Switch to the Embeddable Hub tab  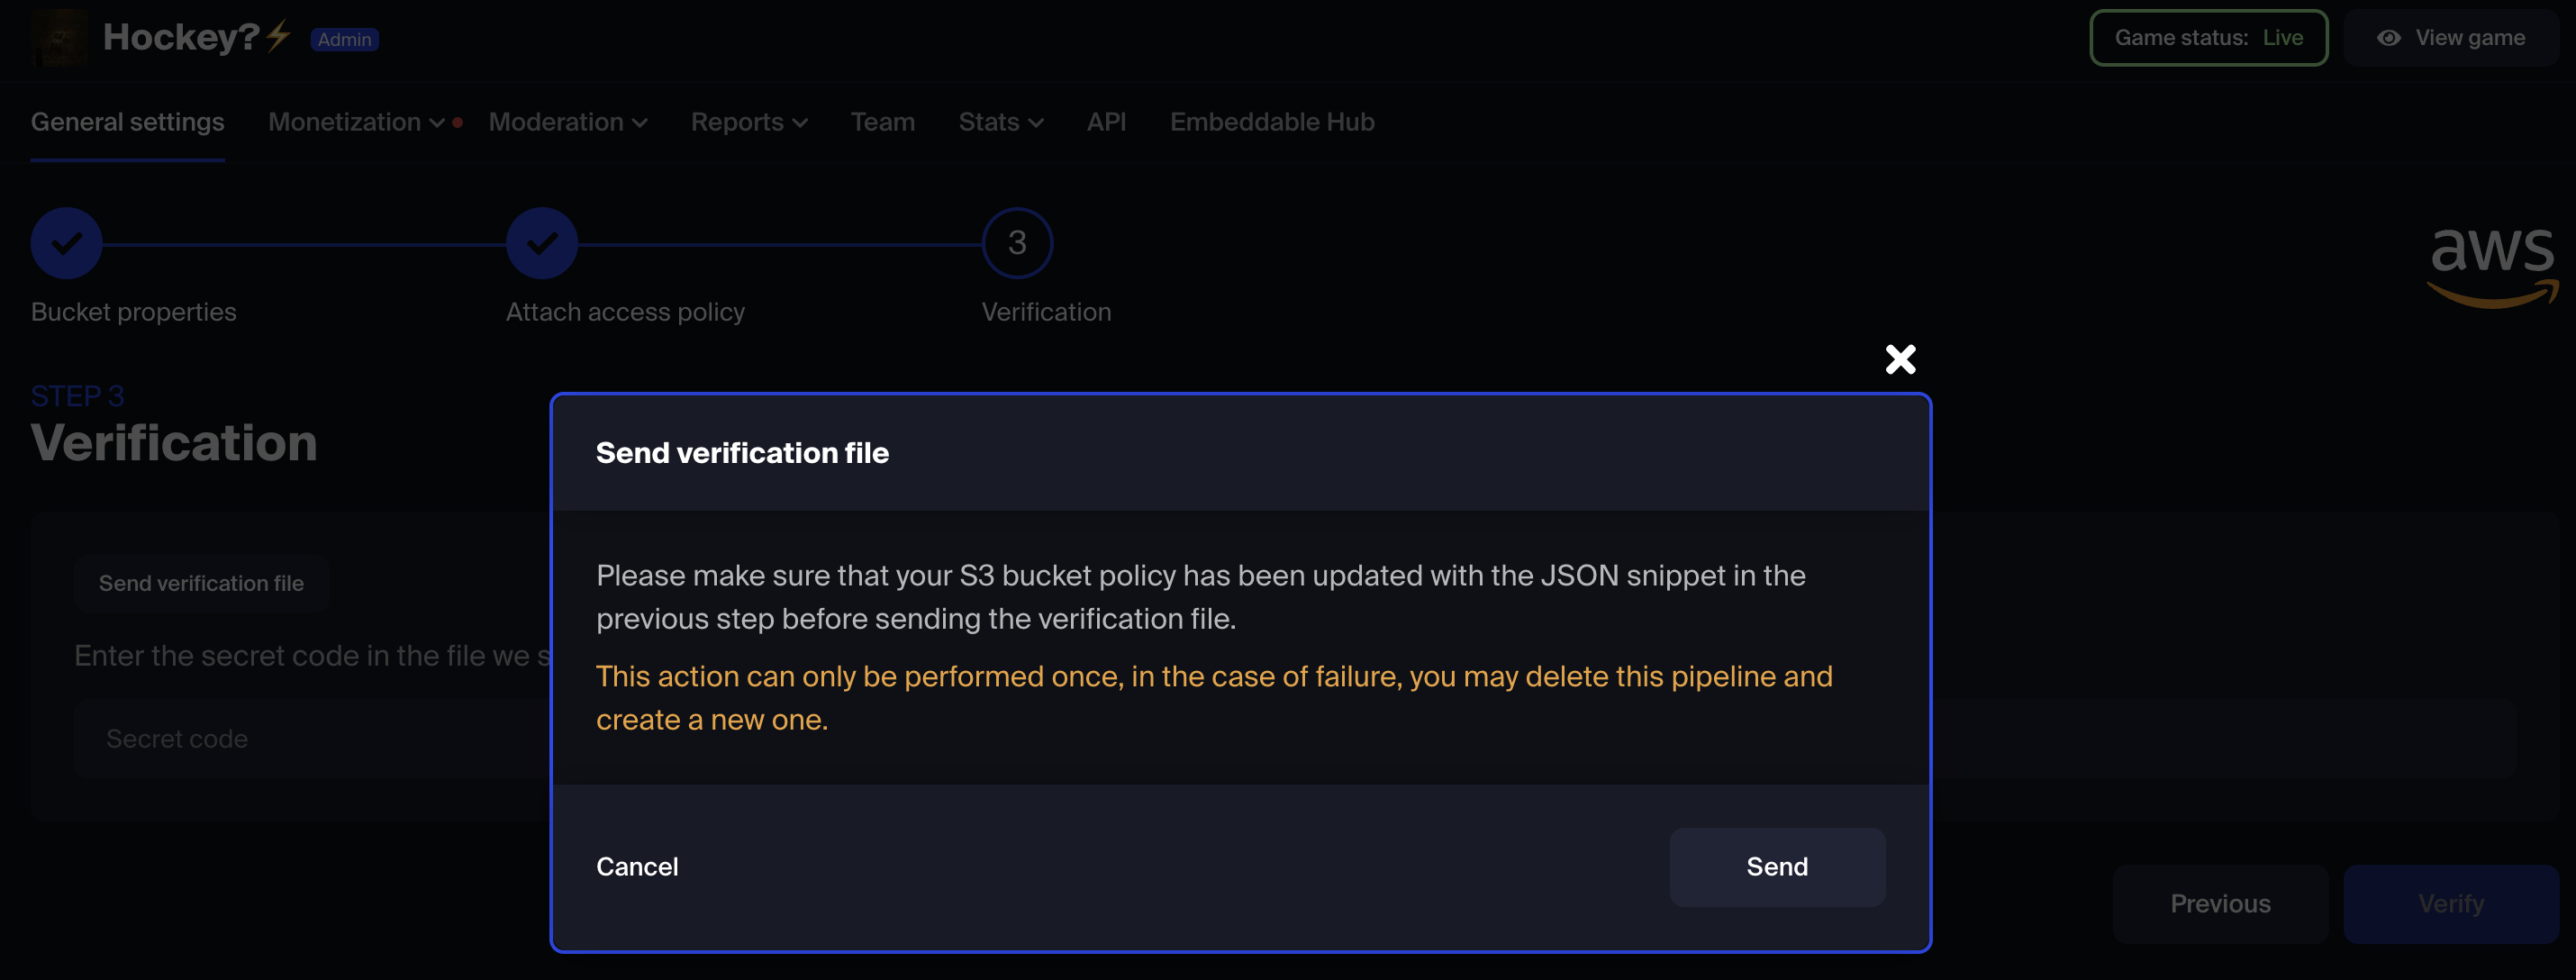click(1272, 121)
